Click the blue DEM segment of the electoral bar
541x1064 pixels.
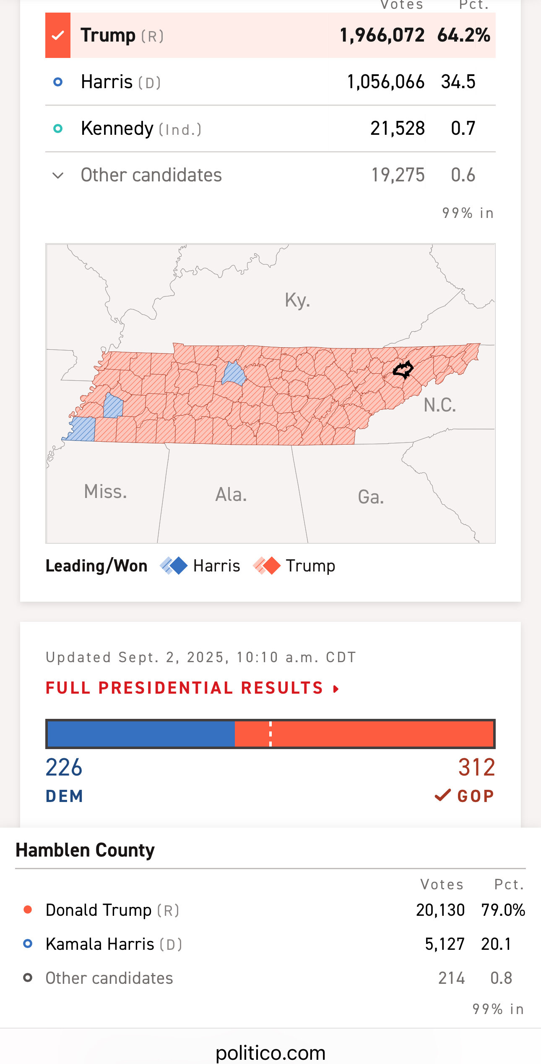click(x=141, y=734)
